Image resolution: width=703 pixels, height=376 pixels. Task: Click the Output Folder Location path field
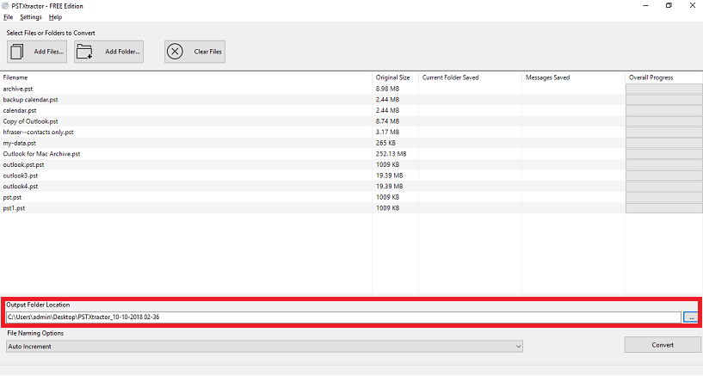343,317
